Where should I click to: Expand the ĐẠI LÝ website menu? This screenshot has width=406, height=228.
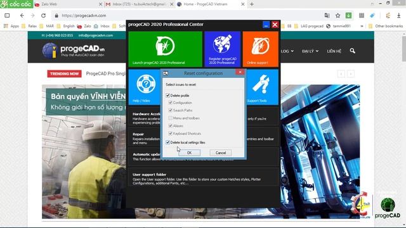pos(310,51)
